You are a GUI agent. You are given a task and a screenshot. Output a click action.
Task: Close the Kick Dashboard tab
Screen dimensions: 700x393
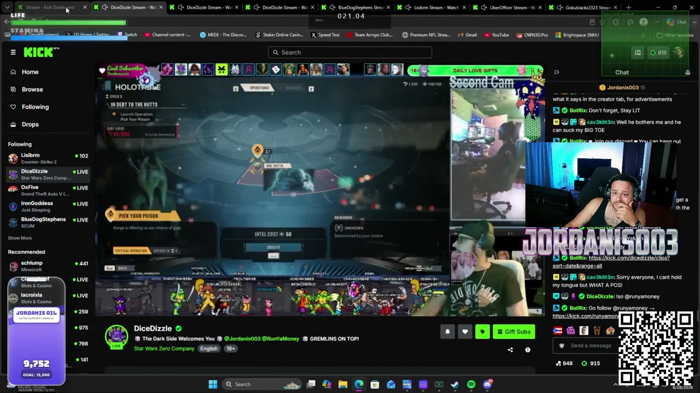click(85, 8)
